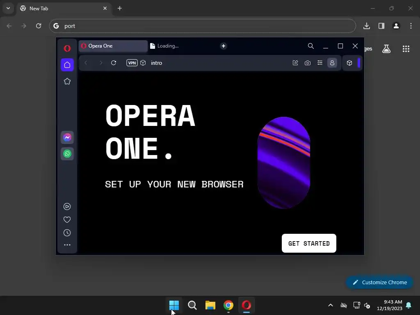Open Opera profile account icon
Screen dimensions: 420x315
click(x=332, y=63)
